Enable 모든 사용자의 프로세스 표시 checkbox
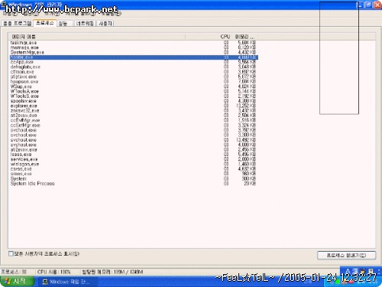382x287 pixels. click(x=11, y=253)
